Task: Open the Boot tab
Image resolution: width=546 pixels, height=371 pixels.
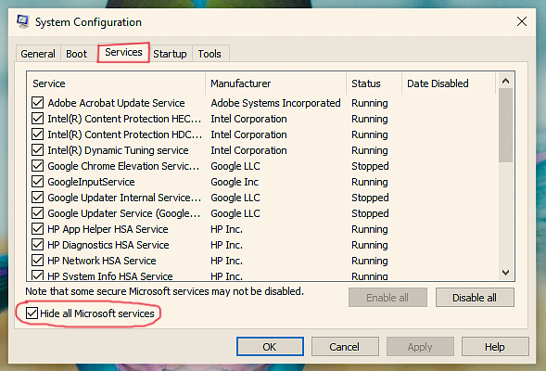Action: [76, 54]
